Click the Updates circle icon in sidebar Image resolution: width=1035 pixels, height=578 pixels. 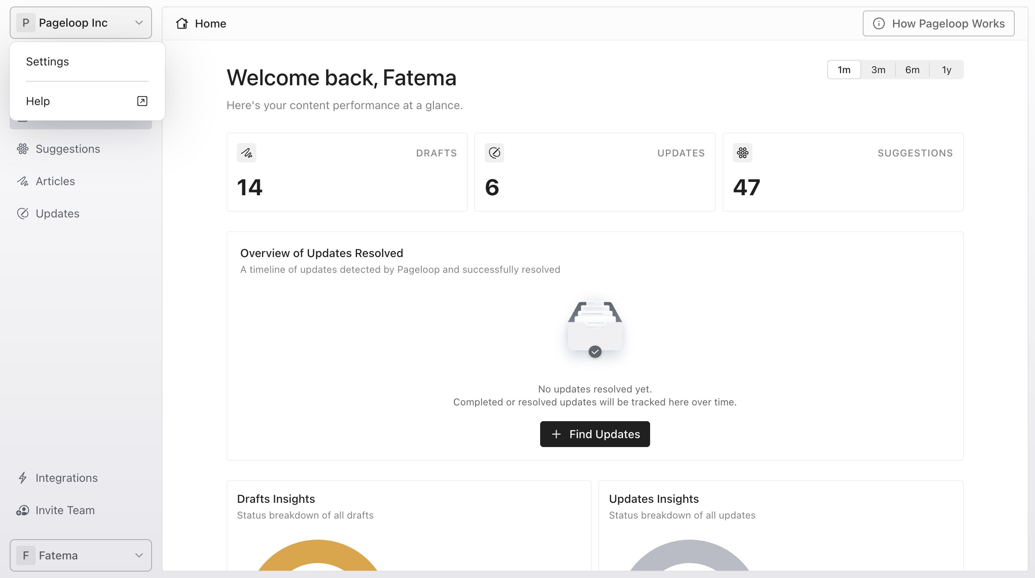[23, 213]
